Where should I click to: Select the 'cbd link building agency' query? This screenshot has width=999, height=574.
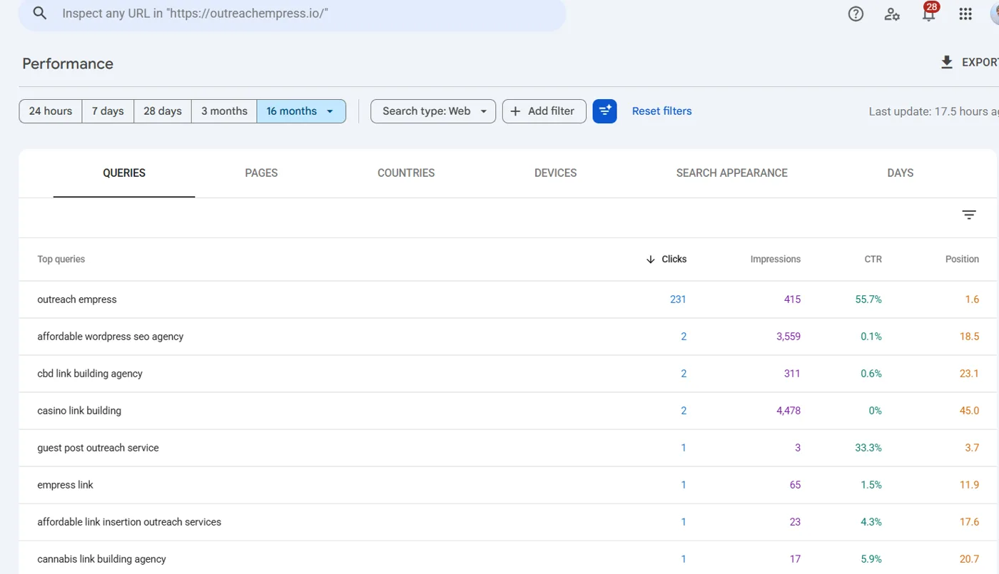(507, 374)
